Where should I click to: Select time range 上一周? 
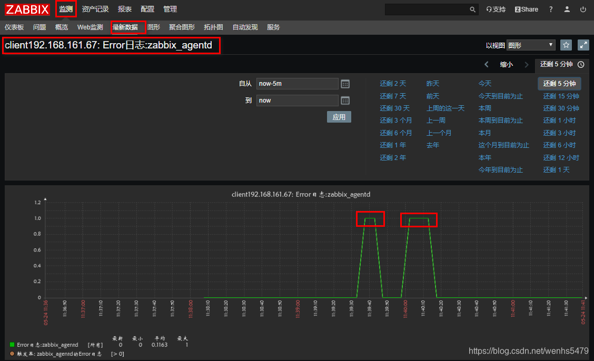tap(435, 121)
